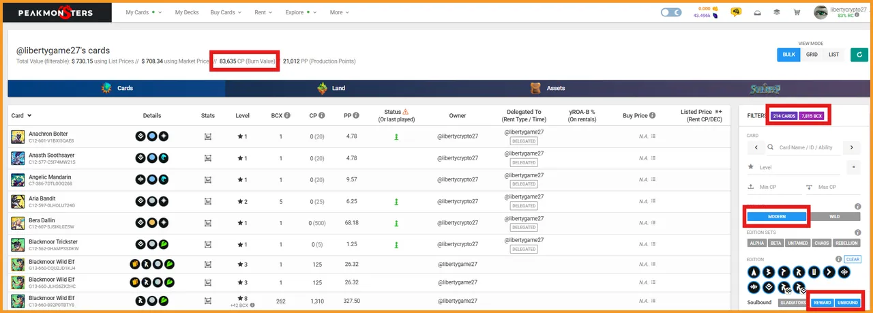Click CLEAR next to Edition
This screenshot has width=873, height=313.
(x=853, y=259)
